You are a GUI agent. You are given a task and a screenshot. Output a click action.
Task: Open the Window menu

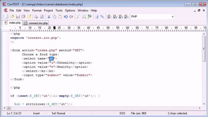click(x=83, y=10)
